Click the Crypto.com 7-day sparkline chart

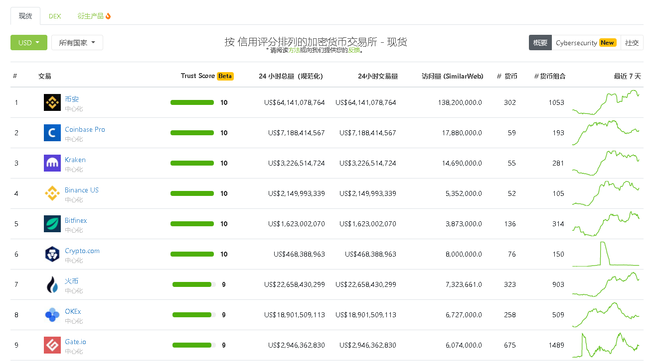(606, 254)
